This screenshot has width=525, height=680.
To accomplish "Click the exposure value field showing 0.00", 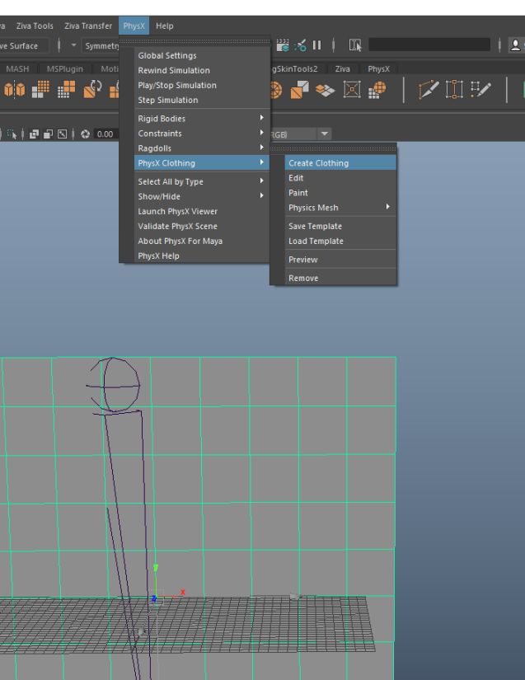I will [105, 134].
